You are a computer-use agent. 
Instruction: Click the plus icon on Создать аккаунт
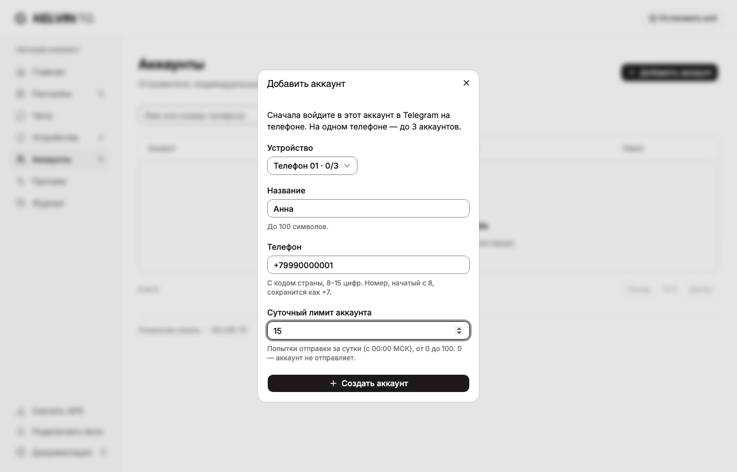tap(333, 383)
